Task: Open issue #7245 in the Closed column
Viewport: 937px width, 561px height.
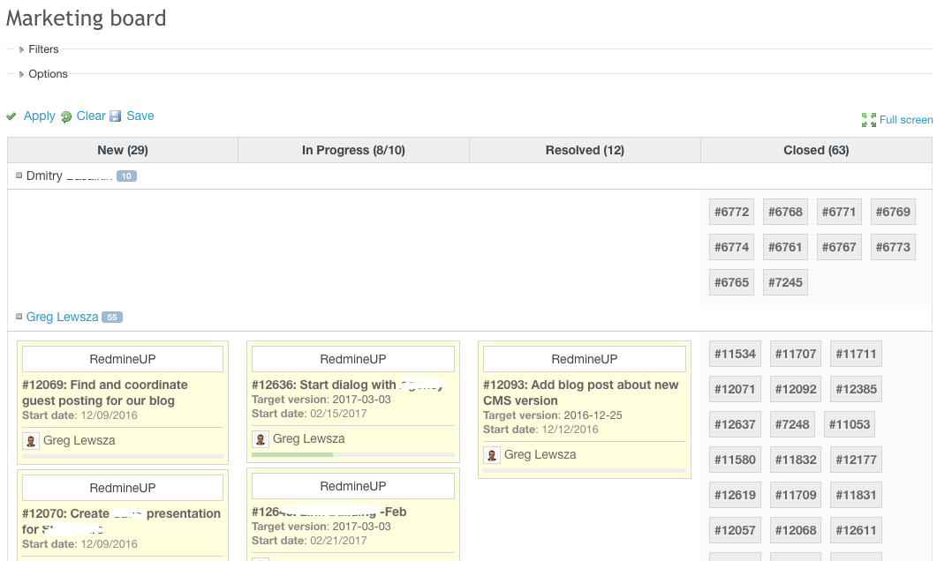Action: point(784,281)
